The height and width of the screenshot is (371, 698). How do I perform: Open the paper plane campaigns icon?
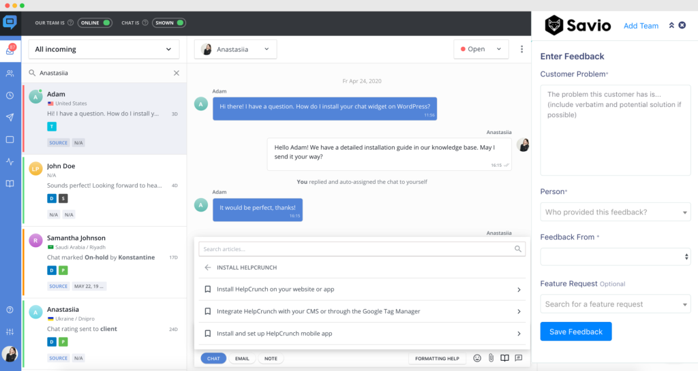tap(10, 117)
